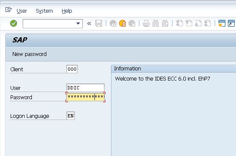
Task: Open the window menu icon left of User
Action: coord(9,10)
